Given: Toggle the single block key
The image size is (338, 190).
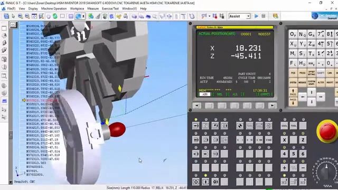Looking at the screenshot, I should [196, 140].
